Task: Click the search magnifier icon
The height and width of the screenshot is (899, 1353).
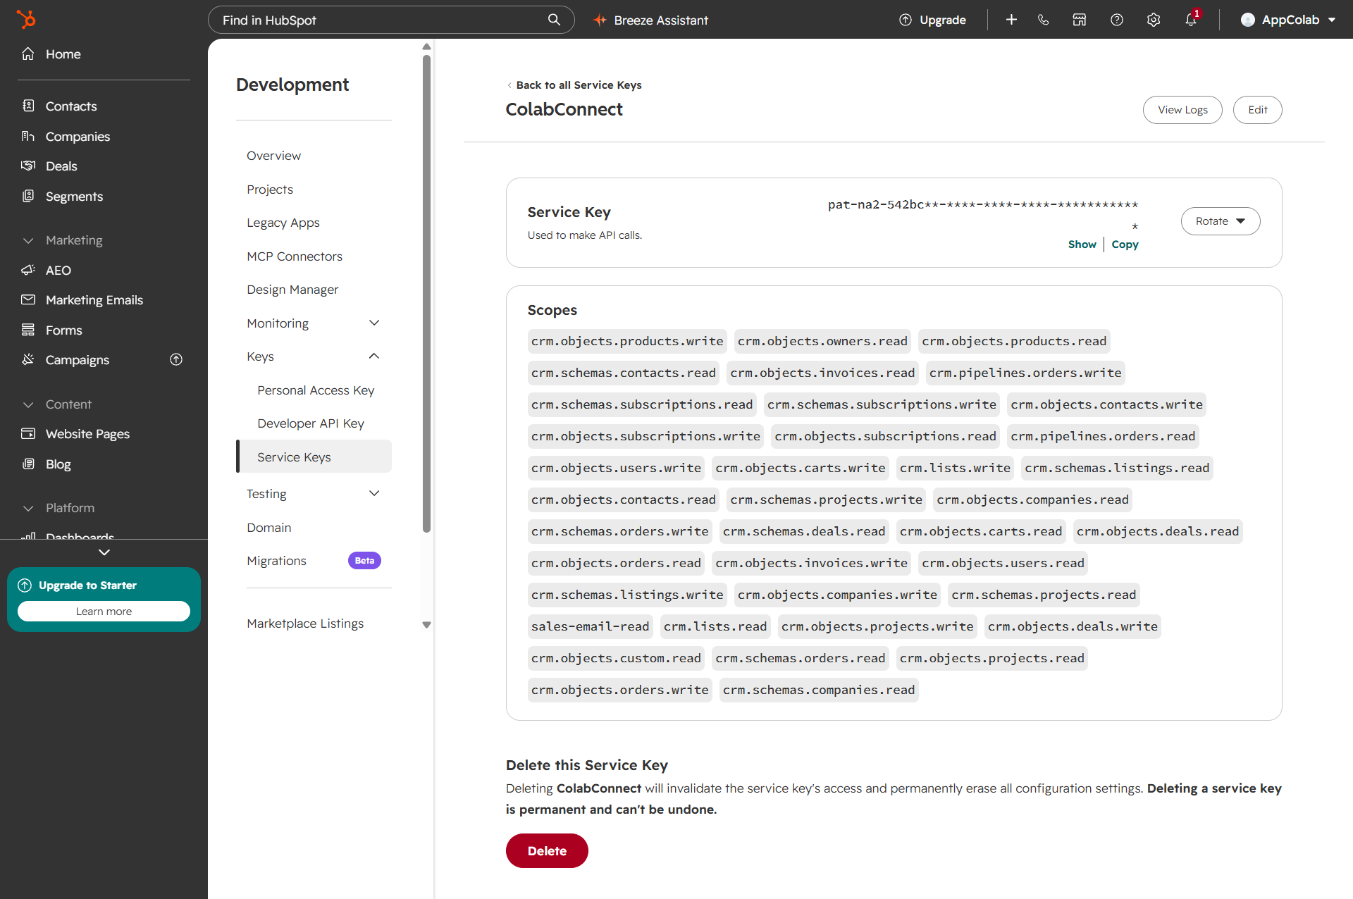Action: pos(555,20)
